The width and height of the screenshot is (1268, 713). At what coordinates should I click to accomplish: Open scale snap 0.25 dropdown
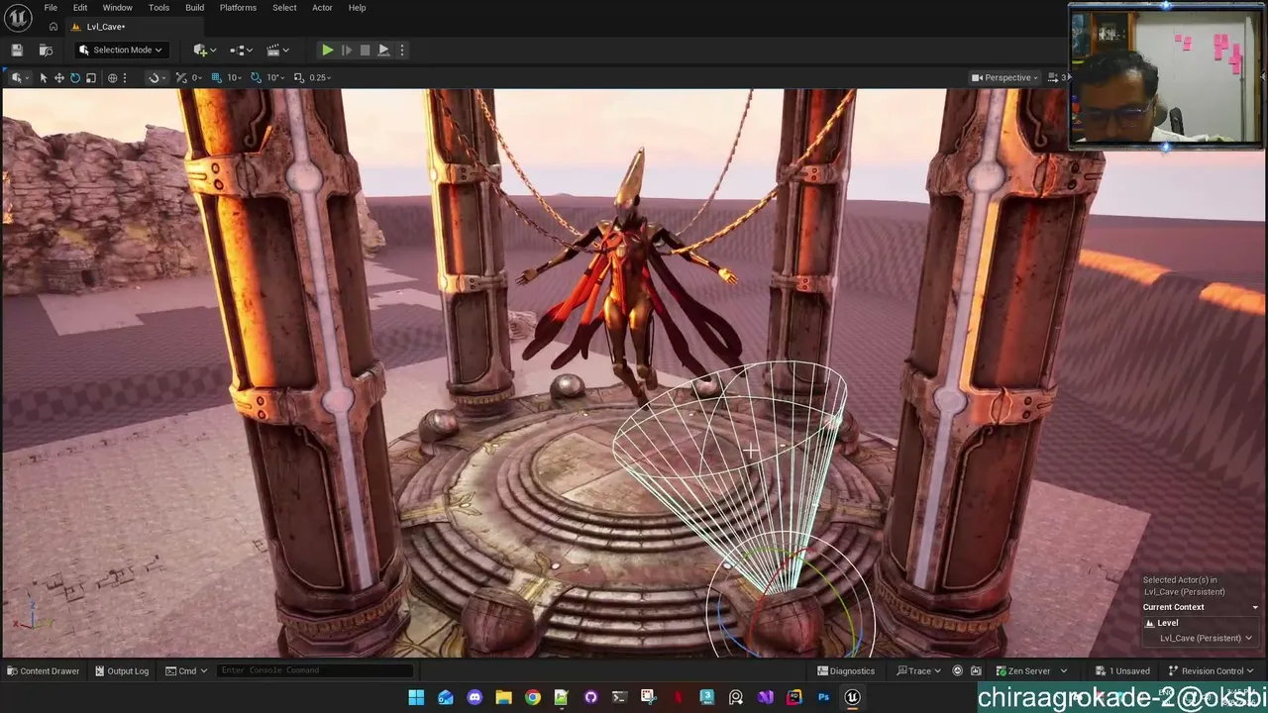[x=320, y=77]
